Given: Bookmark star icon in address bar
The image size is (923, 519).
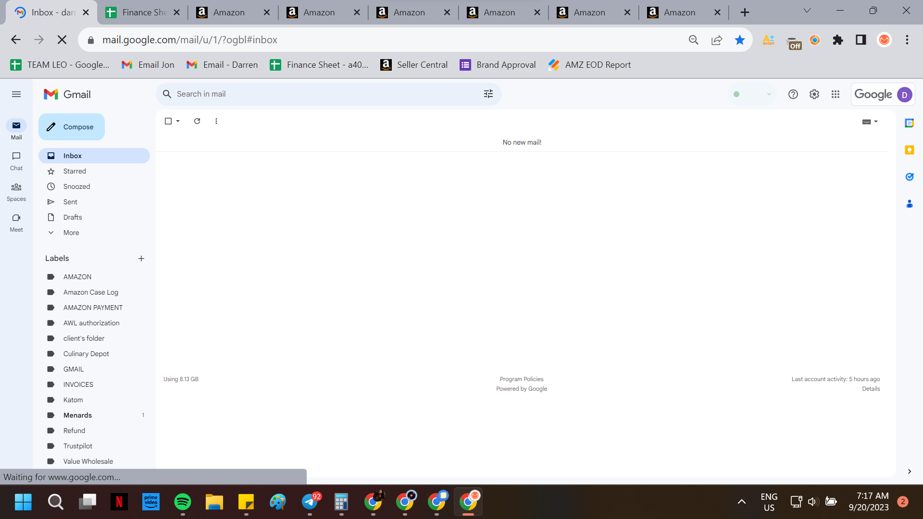Looking at the screenshot, I should coord(740,40).
